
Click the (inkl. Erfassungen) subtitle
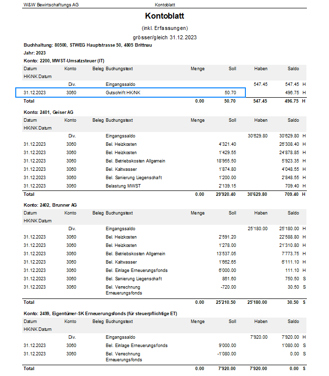point(165,28)
